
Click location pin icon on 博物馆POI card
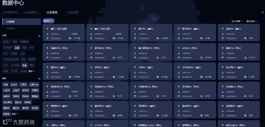[x=47, y=106]
